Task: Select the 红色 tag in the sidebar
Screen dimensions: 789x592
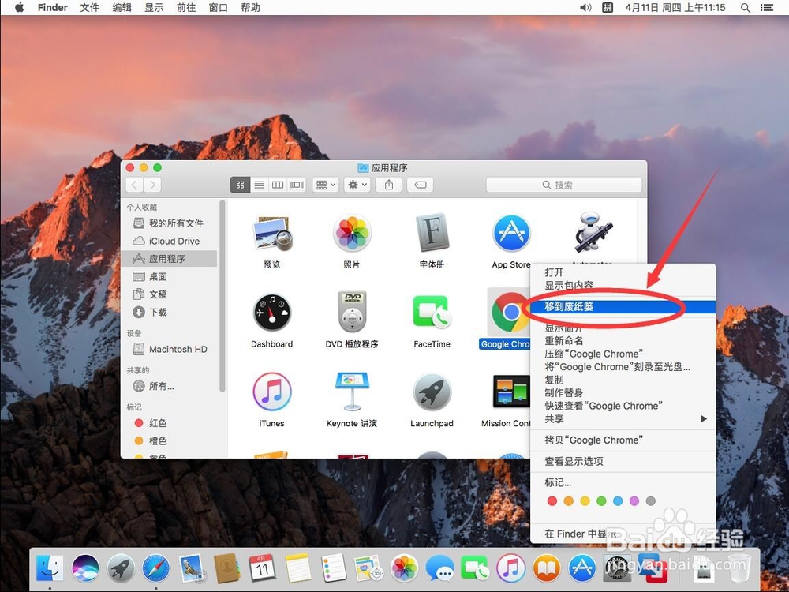Action: coord(169,423)
